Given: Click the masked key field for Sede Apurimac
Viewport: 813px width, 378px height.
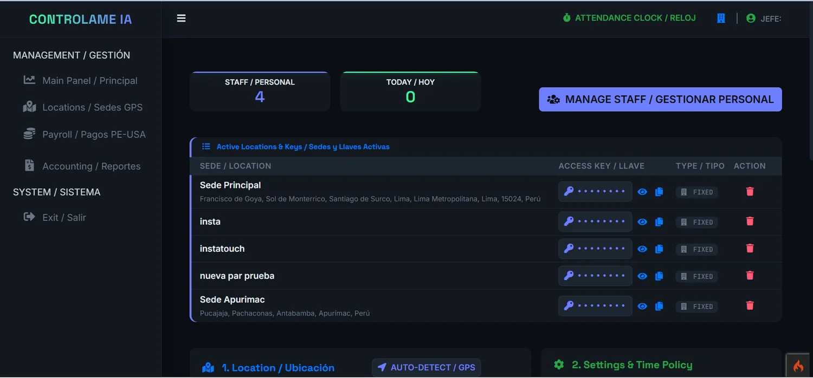Looking at the screenshot, I should [595, 306].
